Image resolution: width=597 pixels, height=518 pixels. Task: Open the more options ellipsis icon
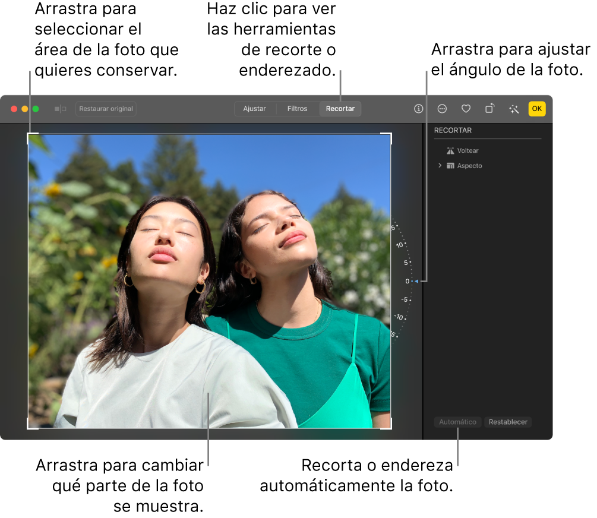pos(443,109)
